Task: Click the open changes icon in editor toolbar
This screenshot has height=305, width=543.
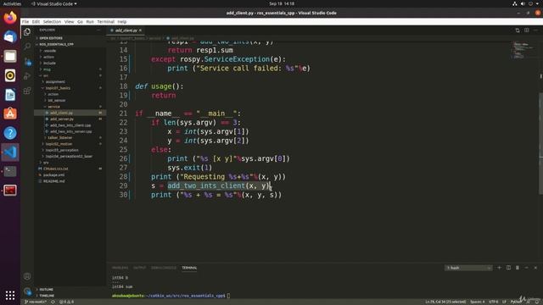Action: click(x=518, y=30)
